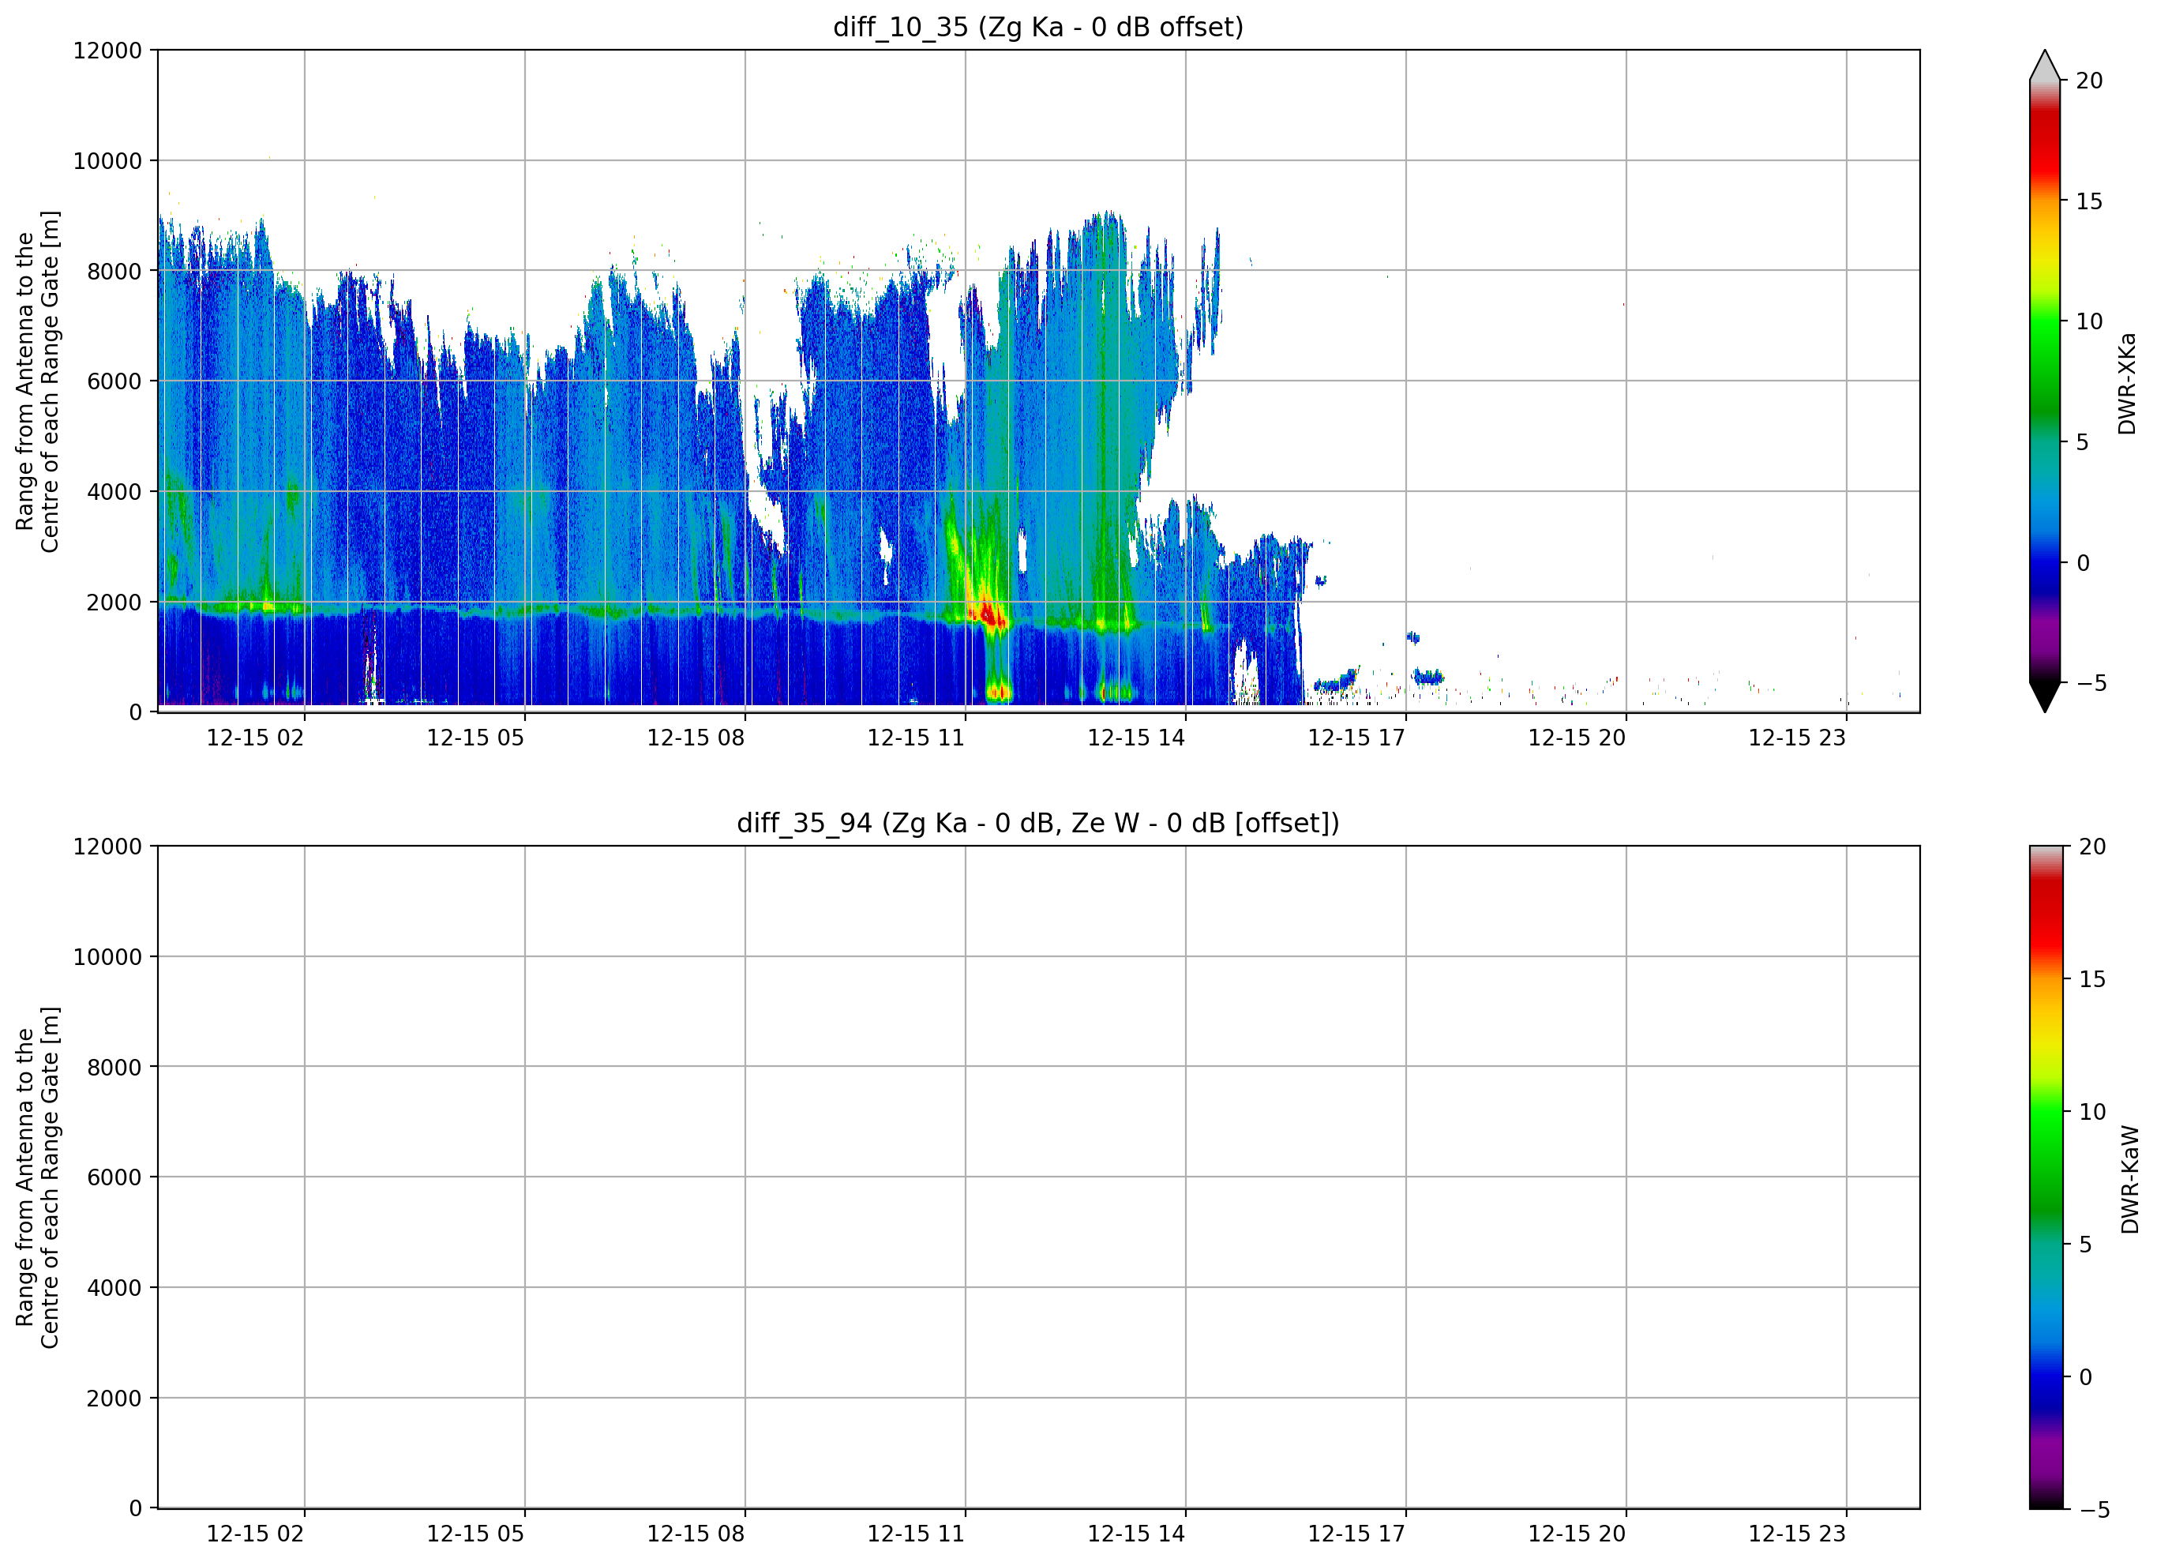Click the 12-15 23 tick in bottom plot
Image resolution: width=2157 pixels, height=1562 pixels.
(x=1796, y=1534)
